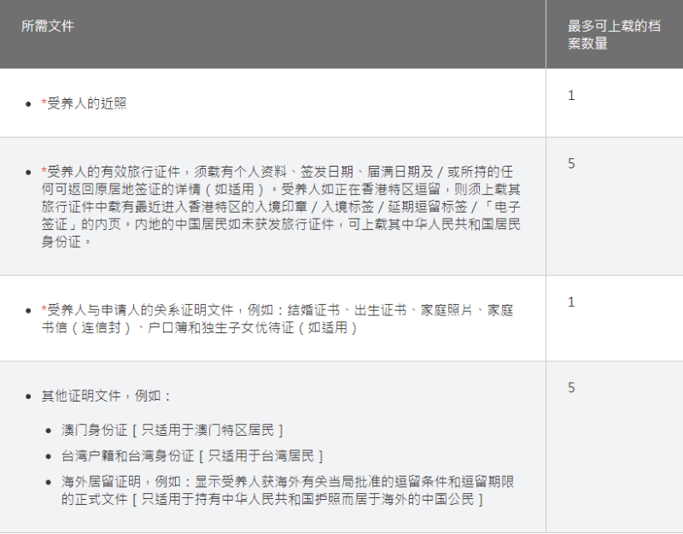Image resolution: width=683 pixels, height=534 pixels.
Task: Click the number 1 beside 关系证明文件 row
Action: point(569,302)
